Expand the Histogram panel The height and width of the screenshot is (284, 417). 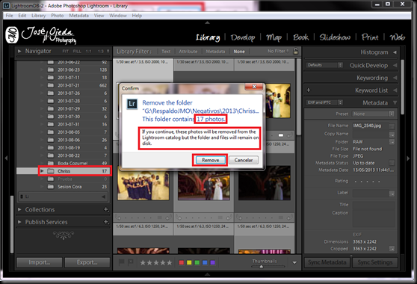(395, 52)
